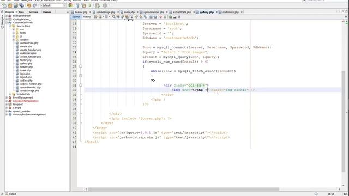Screen dimensions: 349x196
Task: Expand the bhangalishareef project node
Action: pyautogui.click(x=7, y=16)
